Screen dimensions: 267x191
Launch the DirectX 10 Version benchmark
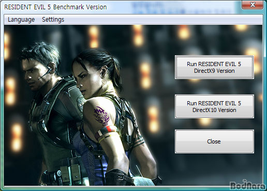(214, 106)
